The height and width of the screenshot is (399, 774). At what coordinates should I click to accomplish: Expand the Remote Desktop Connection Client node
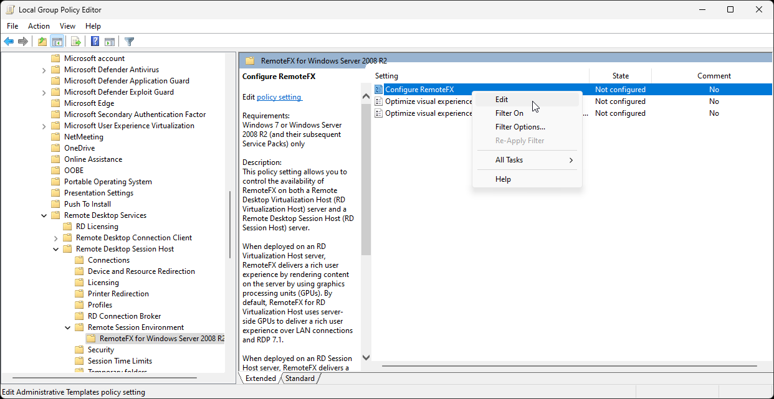point(55,237)
